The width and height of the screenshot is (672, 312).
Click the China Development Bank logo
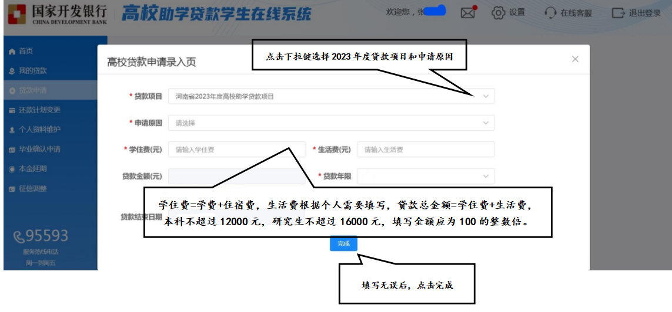(18, 13)
